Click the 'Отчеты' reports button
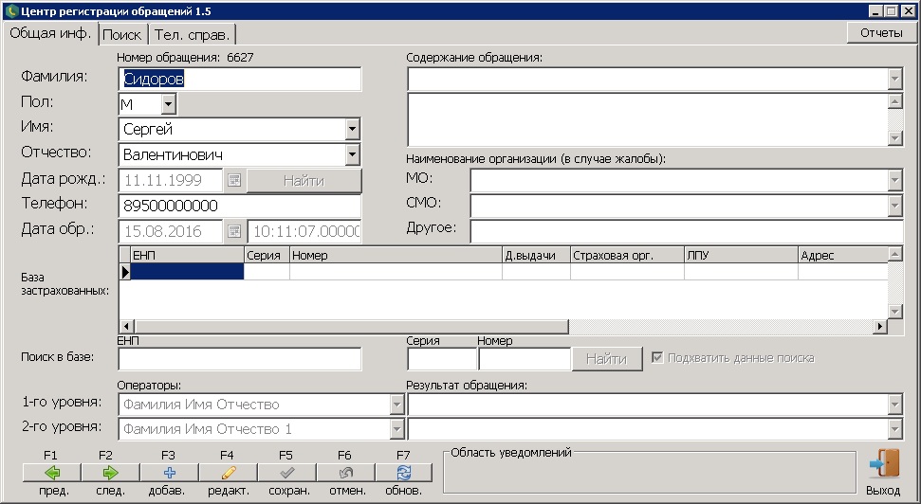The image size is (921, 504). pyautogui.click(x=880, y=32)
